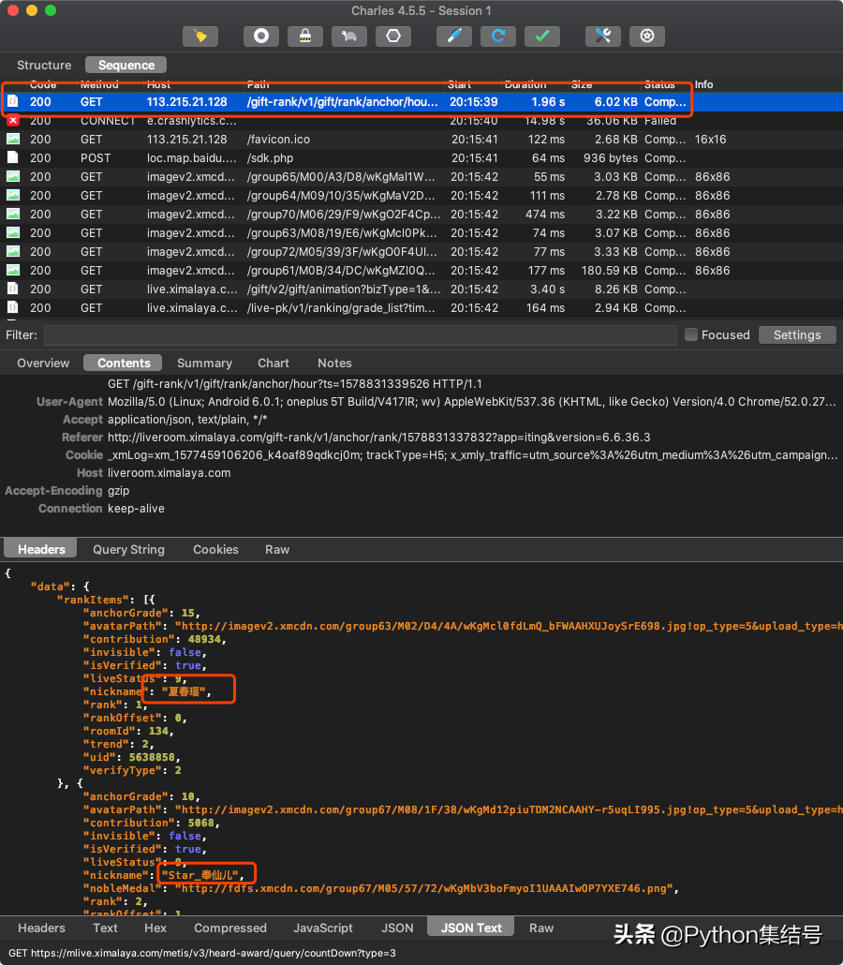Select the e.crashlytics CONNECT row
This screenshot has width=843, height=965.
click(x=421, y=121)
